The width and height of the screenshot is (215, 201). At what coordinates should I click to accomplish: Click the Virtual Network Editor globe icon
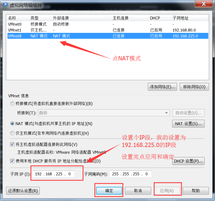click(x=5, y=5)
